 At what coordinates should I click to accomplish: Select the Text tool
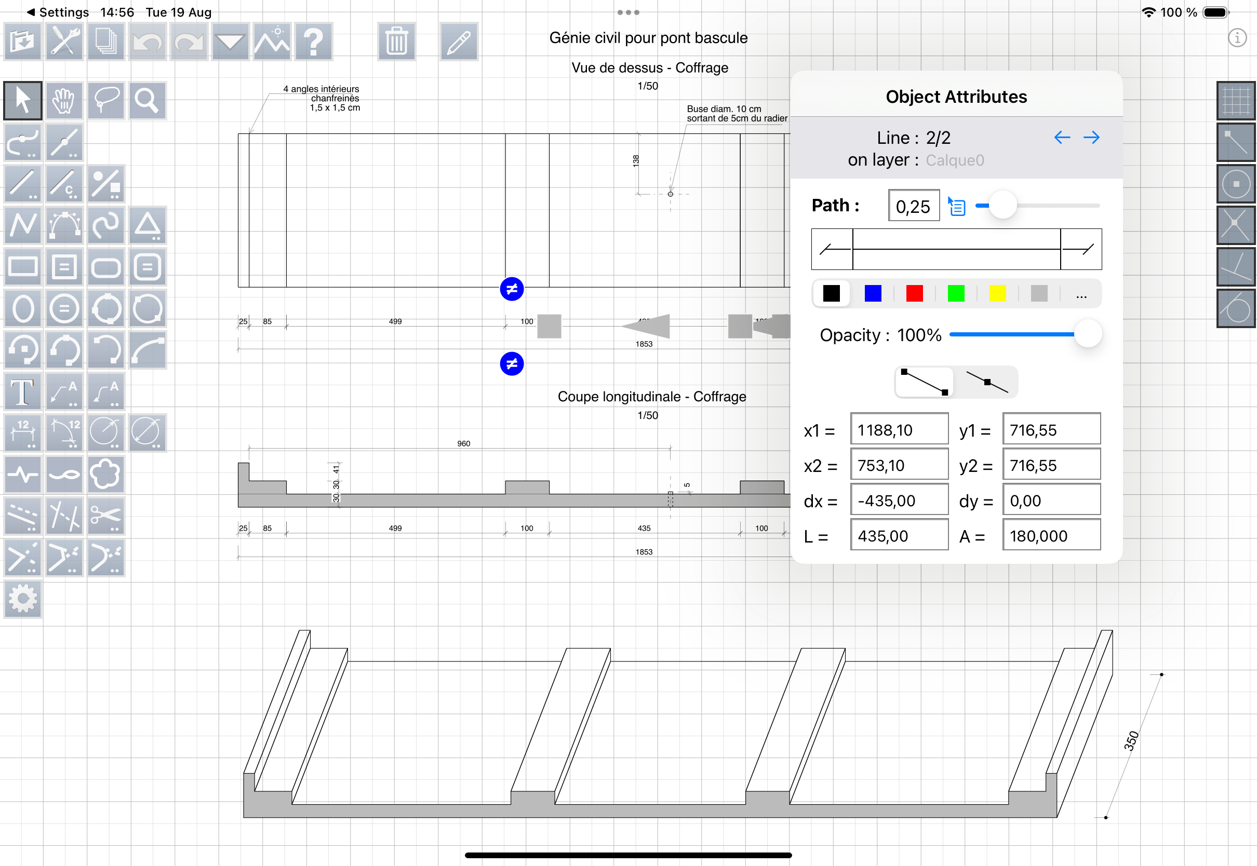tap(22, 391)
